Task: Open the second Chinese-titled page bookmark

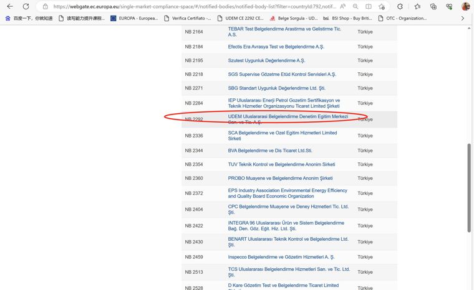Action: click(x=82, y=19)
